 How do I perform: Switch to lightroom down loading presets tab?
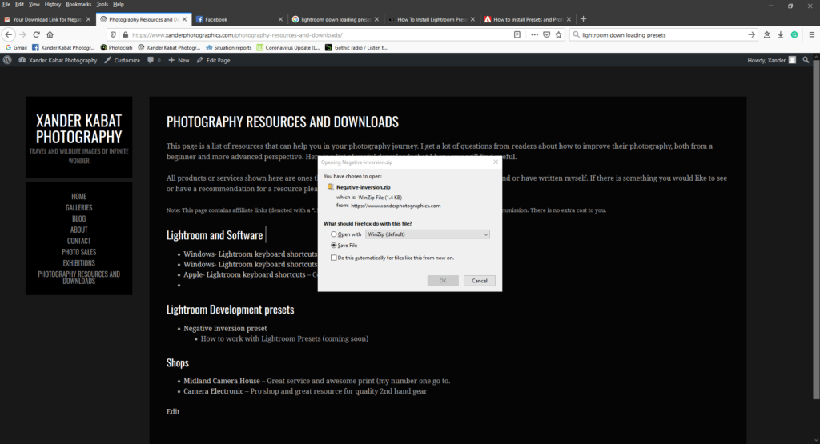pyautogui.click(x=336, y=19)
